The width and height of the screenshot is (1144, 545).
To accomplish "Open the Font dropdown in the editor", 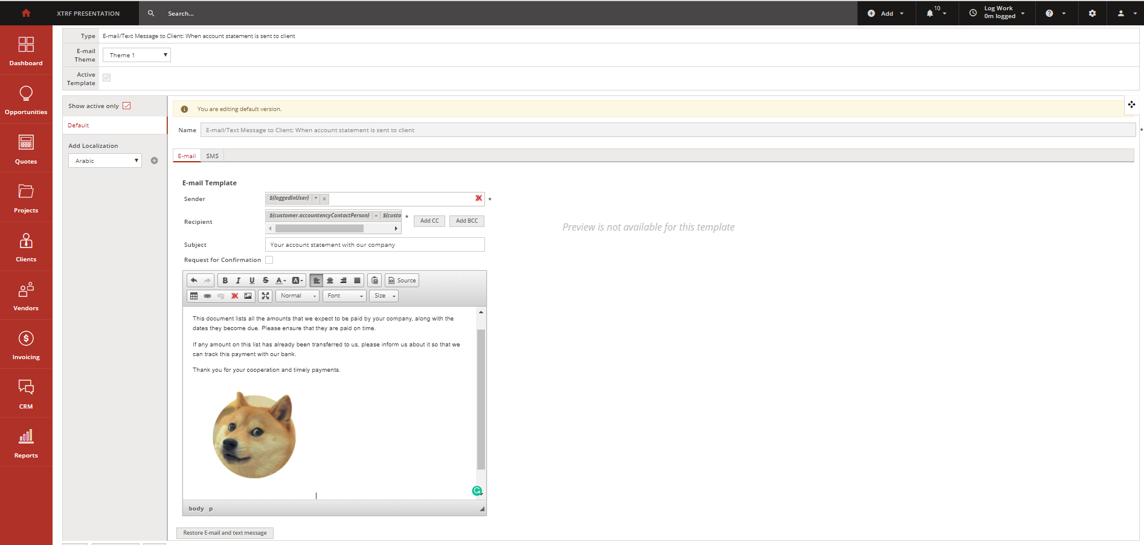I will 344,296.
